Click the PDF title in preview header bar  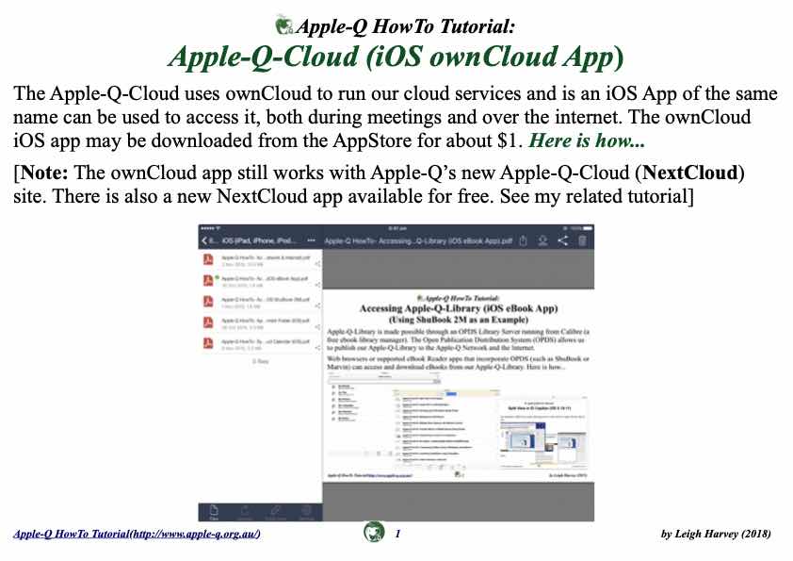point(418,241)
